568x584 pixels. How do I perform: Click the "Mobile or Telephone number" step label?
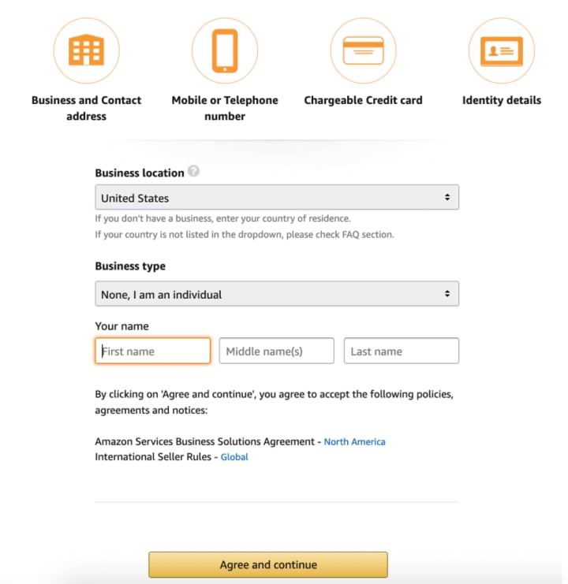(225, 108)
